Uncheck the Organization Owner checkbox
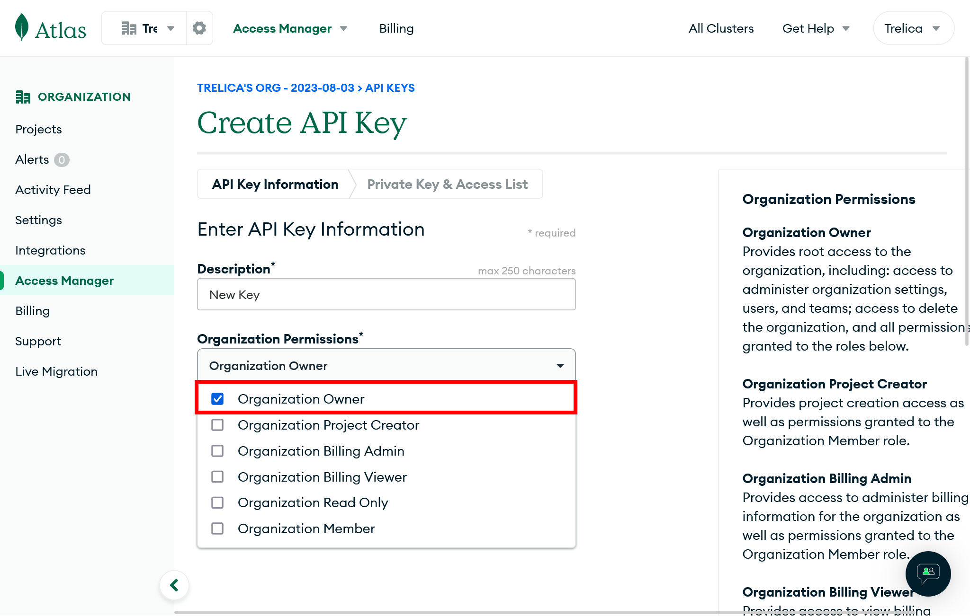The image size is (970, 616). (217, 399)
